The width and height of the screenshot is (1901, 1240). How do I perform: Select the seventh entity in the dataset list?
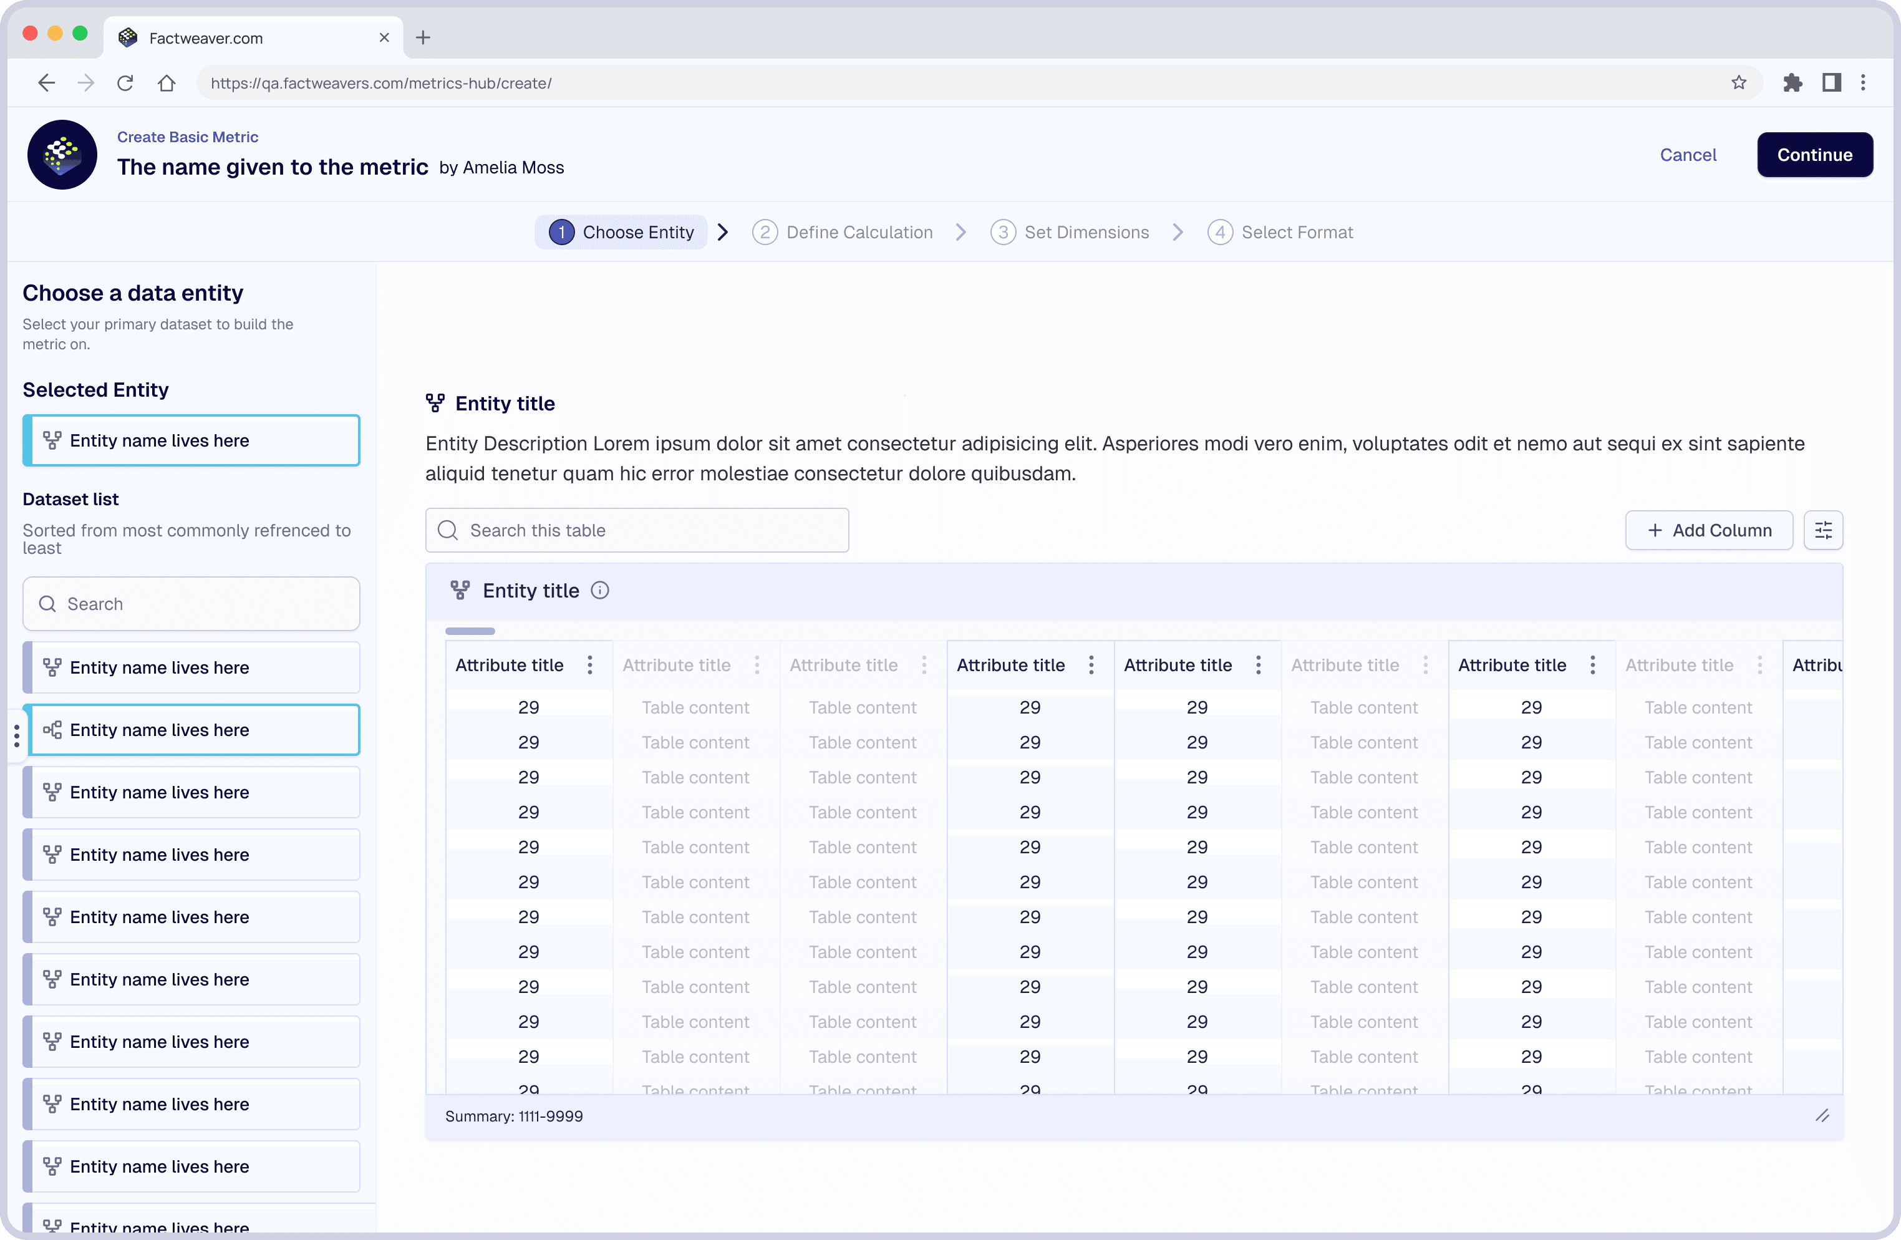[191, 1041]
